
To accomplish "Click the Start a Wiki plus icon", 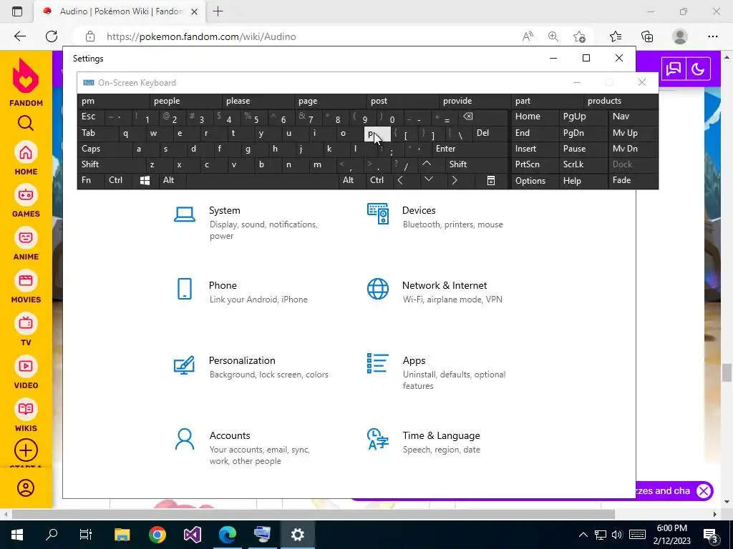I will pyautogui.click(x=26, y=450).
